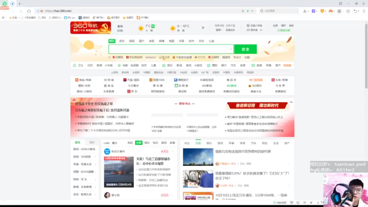368x207 pixels.
Task: Click today's sunny weather icon 7°C
Action: [x=141, y=29]
